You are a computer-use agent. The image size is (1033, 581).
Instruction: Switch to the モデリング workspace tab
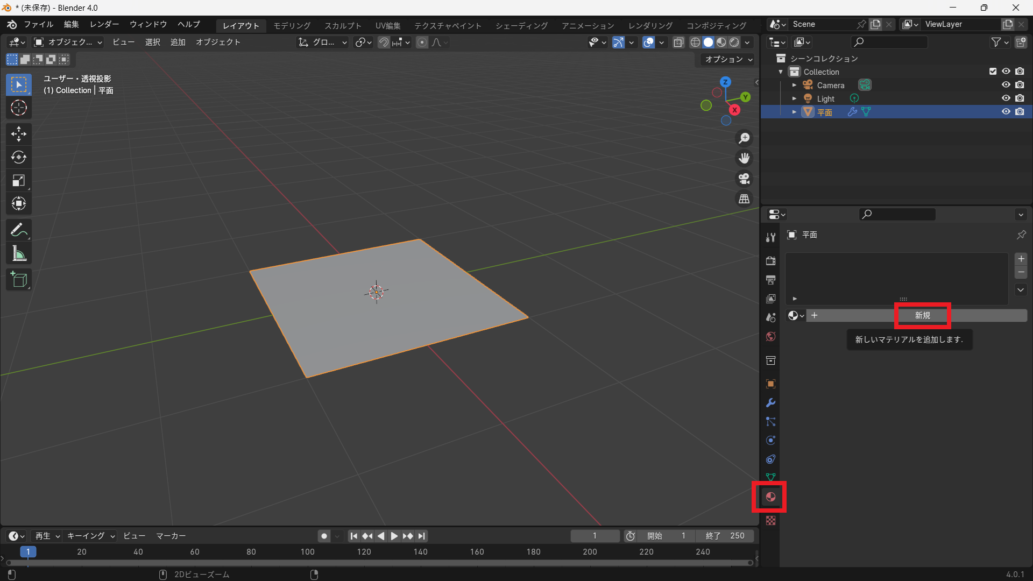coord(292,25)
